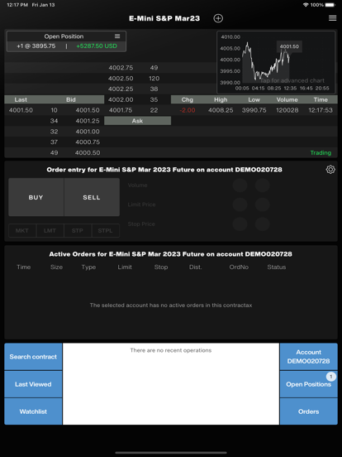The height and width of the screenshot is (457, 342).
Task: Tap the SELL button
Action: [x=92, y=197]
